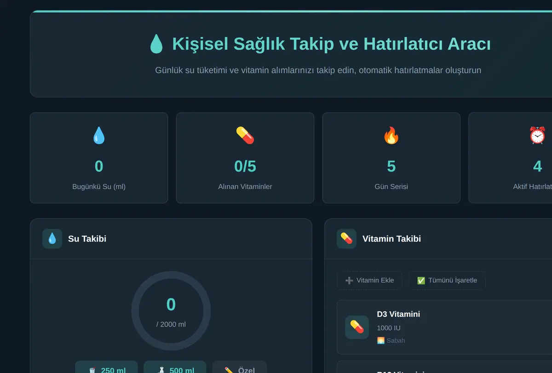Click the pill icon on the D3 Vitamini row
552x373 pixels.
point(357,327)
